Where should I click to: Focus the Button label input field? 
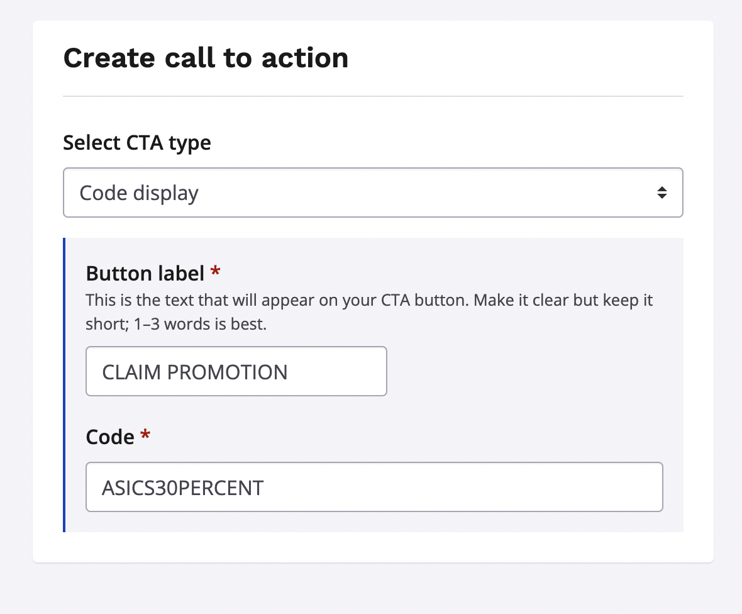pos(236,371)
